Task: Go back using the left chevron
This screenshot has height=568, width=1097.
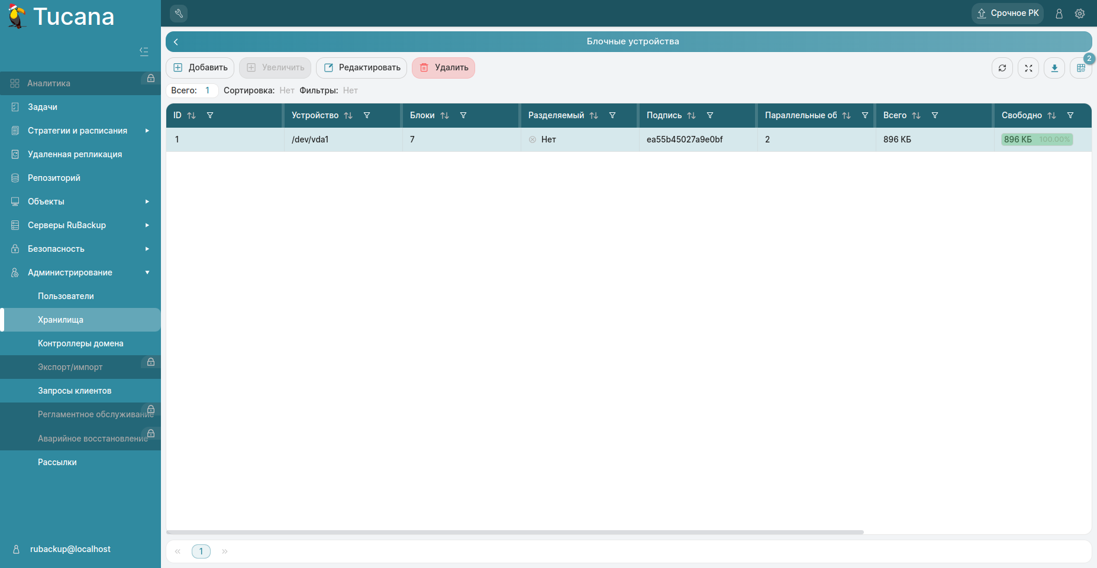Action: [176, 42]
